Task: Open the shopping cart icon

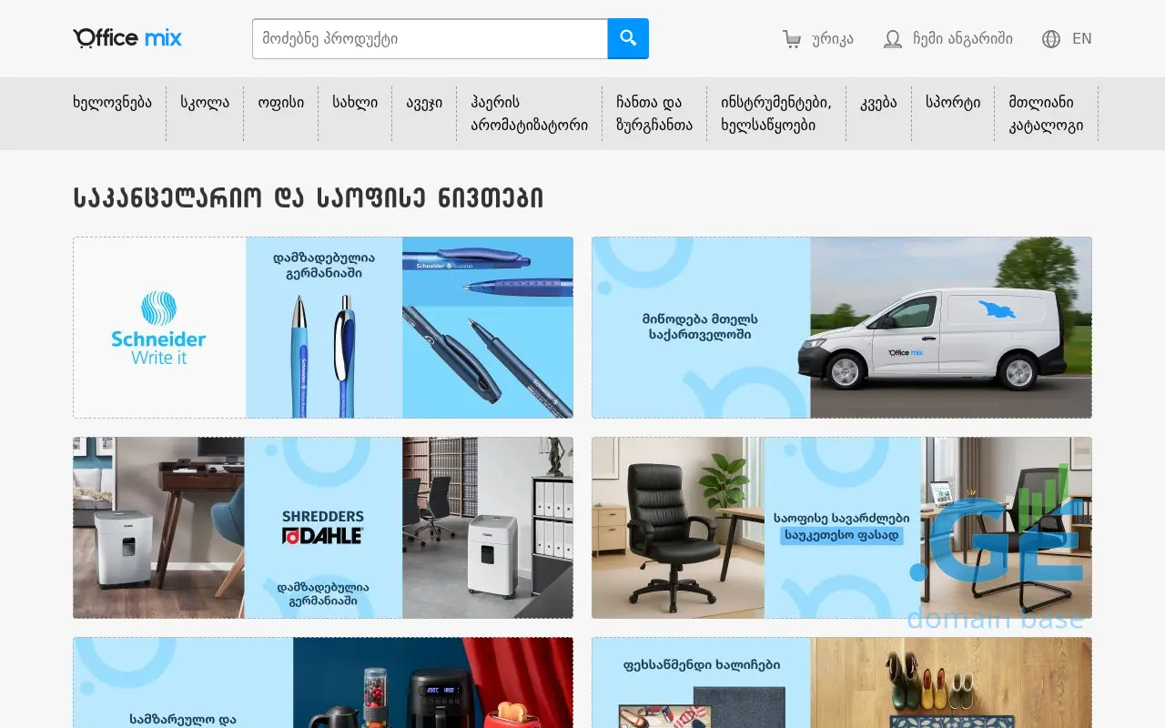Action: point(792,39)
